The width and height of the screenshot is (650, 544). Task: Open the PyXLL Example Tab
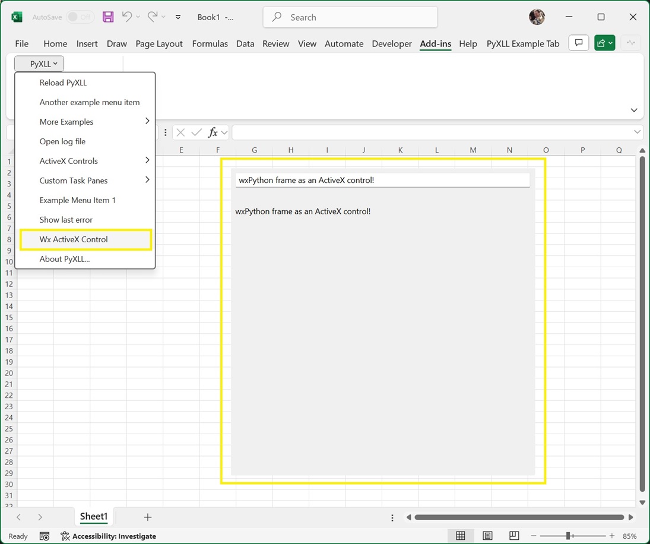point(523,43)
